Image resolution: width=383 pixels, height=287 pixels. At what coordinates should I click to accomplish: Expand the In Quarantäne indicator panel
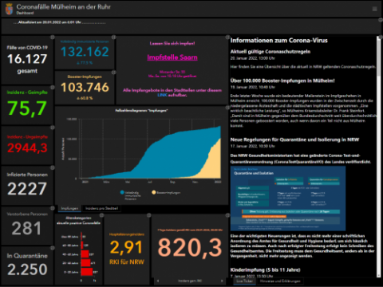pos(53,248)
